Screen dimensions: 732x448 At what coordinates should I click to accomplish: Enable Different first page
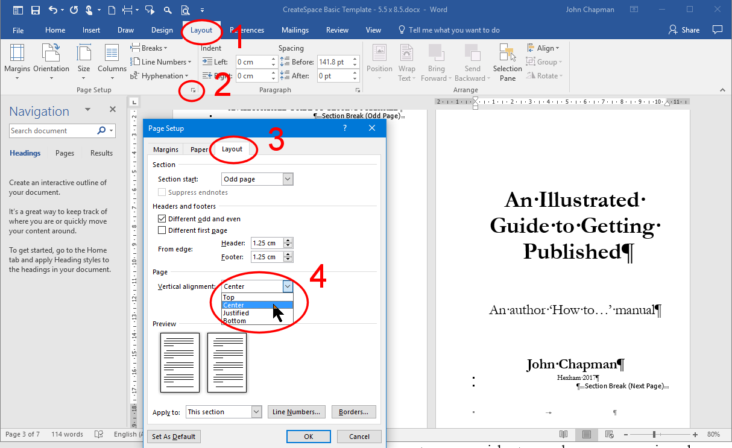click(x=162, y=230)
